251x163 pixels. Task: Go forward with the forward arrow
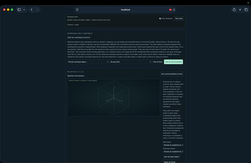pos(37,10)
